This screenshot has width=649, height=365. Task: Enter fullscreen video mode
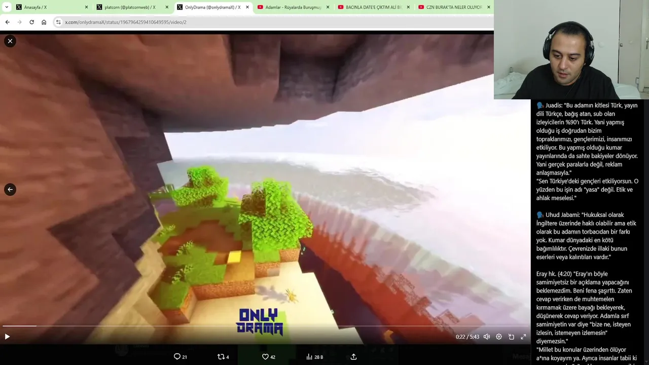523,337
